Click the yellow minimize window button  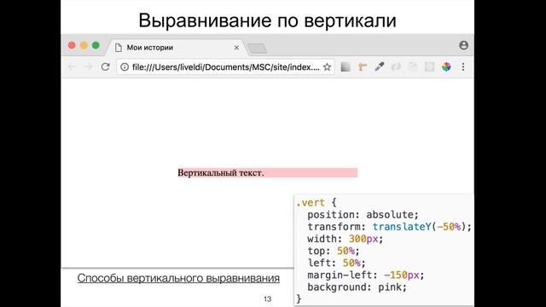pos(84,45)
